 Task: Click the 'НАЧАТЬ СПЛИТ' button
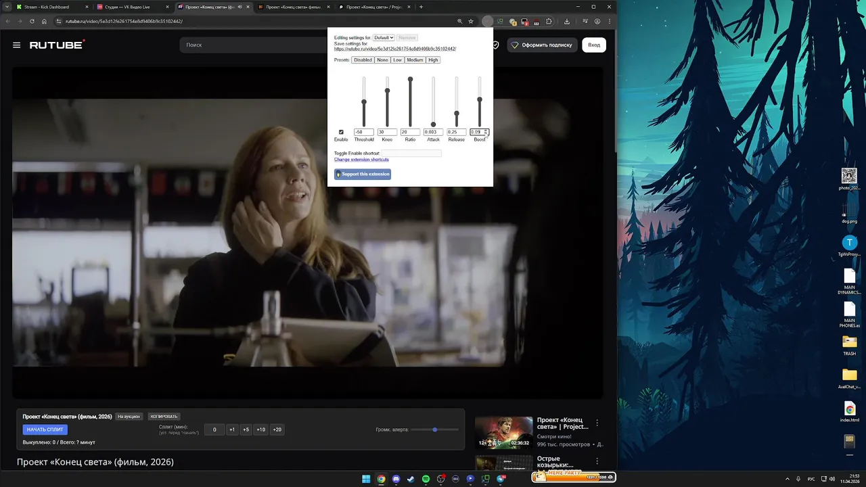pos(45,430)
